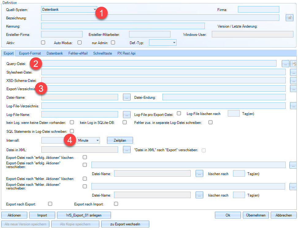This screenshot has height=230, width=298.
Task: Open the Stylesheet-Datei browse button
Action: pos(293,72)
